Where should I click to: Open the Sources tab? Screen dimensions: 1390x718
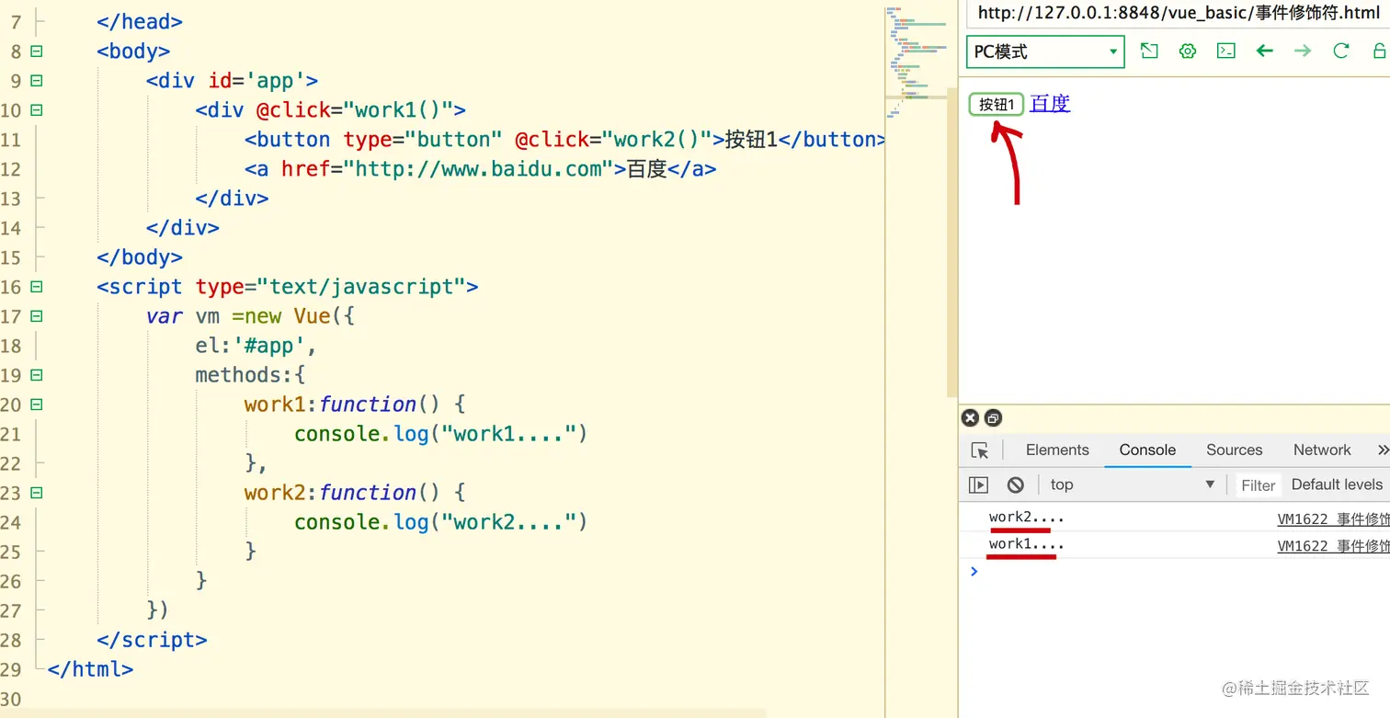coord(1235,450)
